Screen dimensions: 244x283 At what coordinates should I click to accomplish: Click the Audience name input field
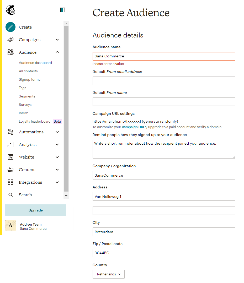point(164,56)
